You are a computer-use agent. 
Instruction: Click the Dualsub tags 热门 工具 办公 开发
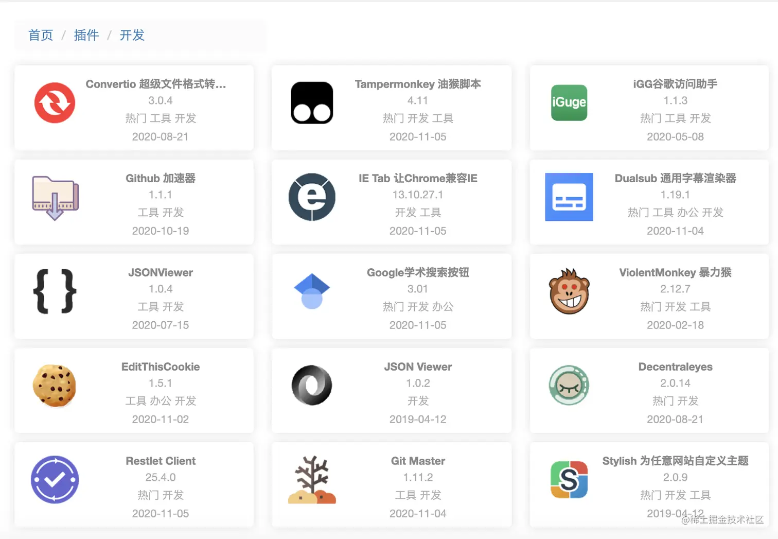(x=675, y=212)
